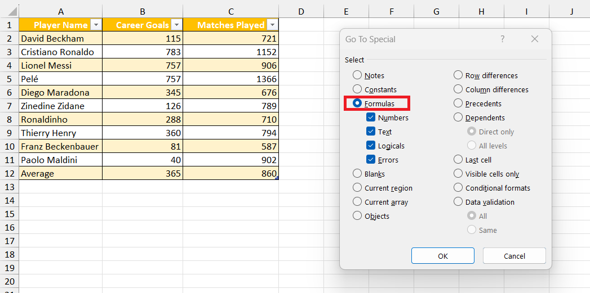Click the Ronaldinho cell
590x293 pixels.
click(61, 119)
